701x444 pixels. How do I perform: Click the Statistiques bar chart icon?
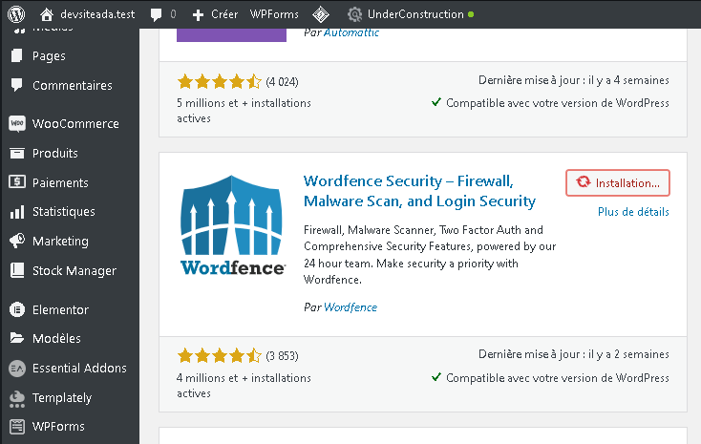pyautogui.click(x=16, y=212)
